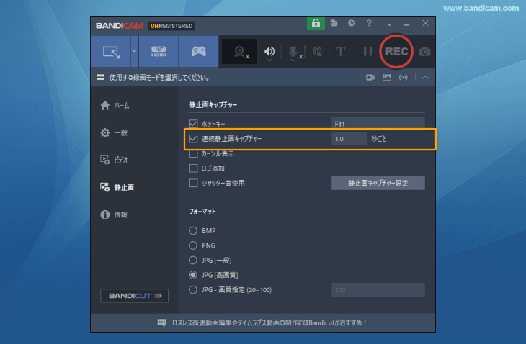The width and height of the screenshot is (526, 344).
Task: Take screenshot with camera icon
Action: (424, 52)
